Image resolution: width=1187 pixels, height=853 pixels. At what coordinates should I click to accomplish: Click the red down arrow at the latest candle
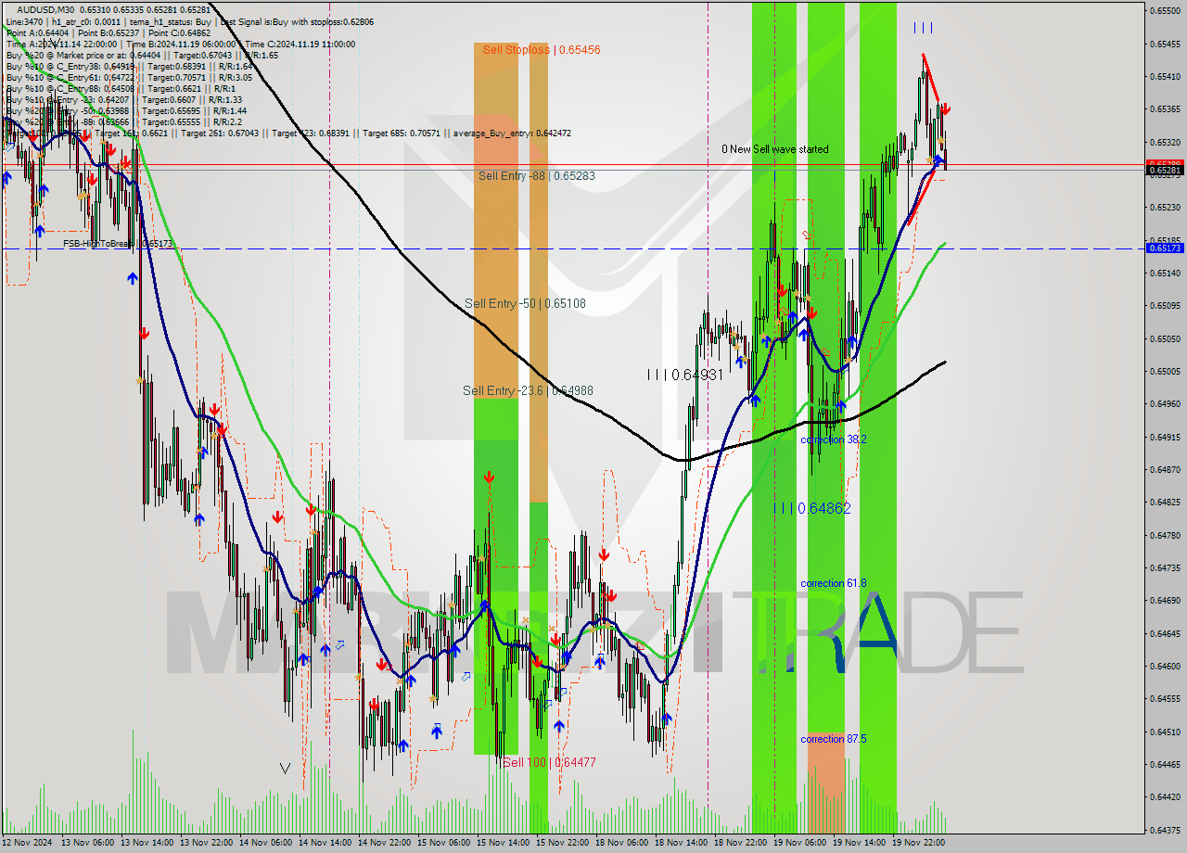[945, 108]
